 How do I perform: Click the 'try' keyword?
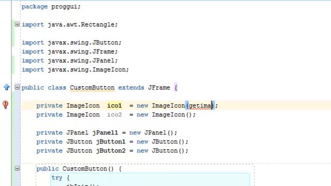click(x=57, y=178)
